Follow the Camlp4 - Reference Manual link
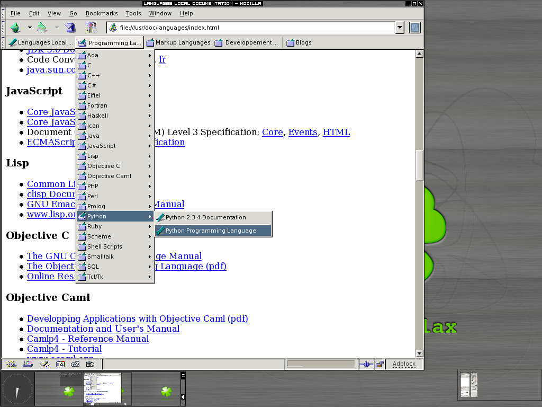Screen dimensions: 542x407 (88, 339)
